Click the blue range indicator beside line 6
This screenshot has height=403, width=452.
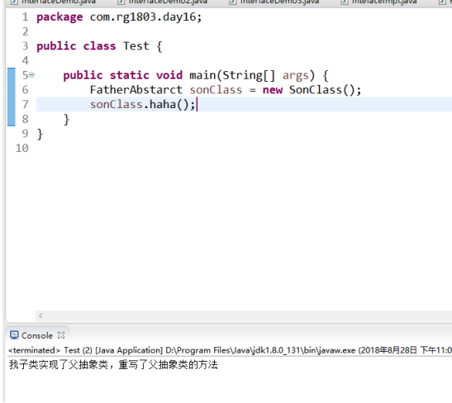click(x=12, y=89)
